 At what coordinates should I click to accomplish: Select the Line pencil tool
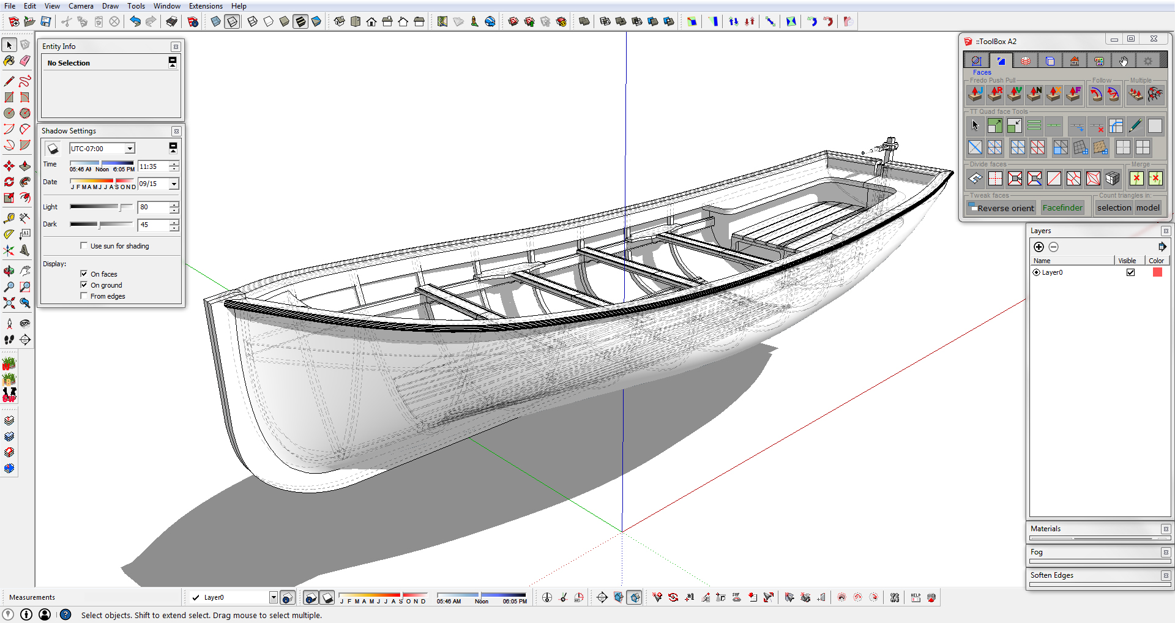coord(9,81)
